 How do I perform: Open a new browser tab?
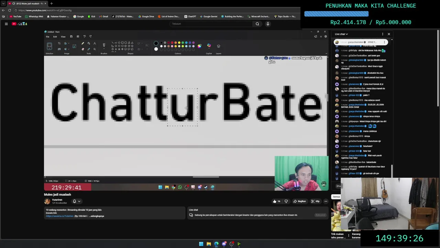pyautogui.click(x=52, y=3)
